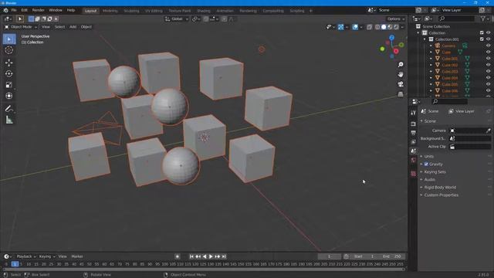Open Options dropdown in viewport header
494x278 pixels.
[396, 19]
